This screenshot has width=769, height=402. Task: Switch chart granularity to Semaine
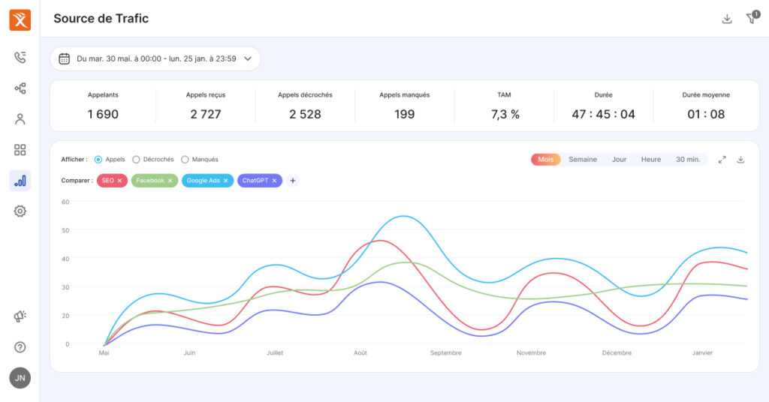[583, 160]
